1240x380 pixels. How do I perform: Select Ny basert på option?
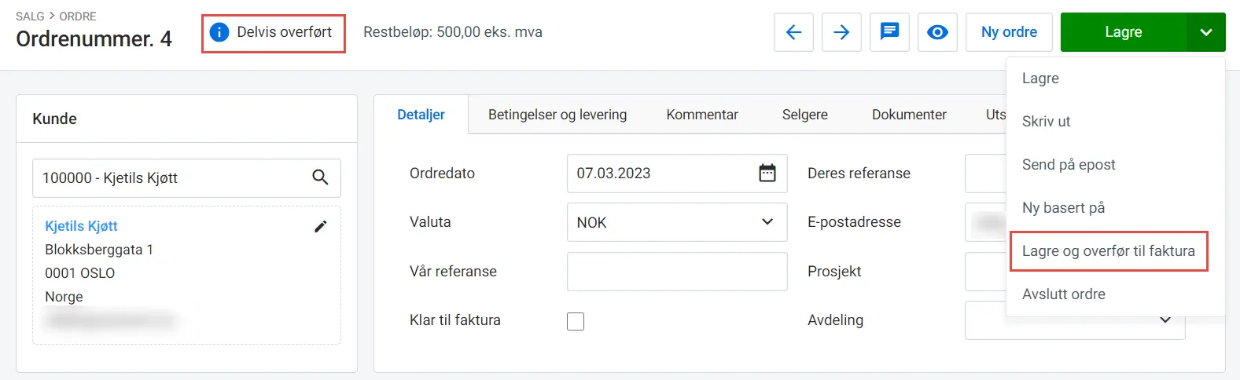point(1116,208)
